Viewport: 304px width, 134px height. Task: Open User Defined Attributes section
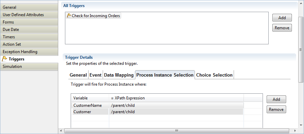[29, 15]
